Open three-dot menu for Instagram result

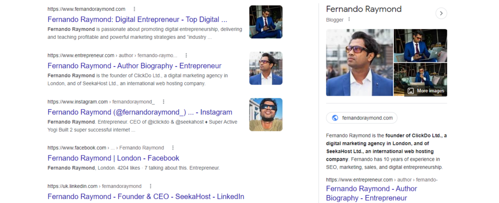(x=164, y=101)
